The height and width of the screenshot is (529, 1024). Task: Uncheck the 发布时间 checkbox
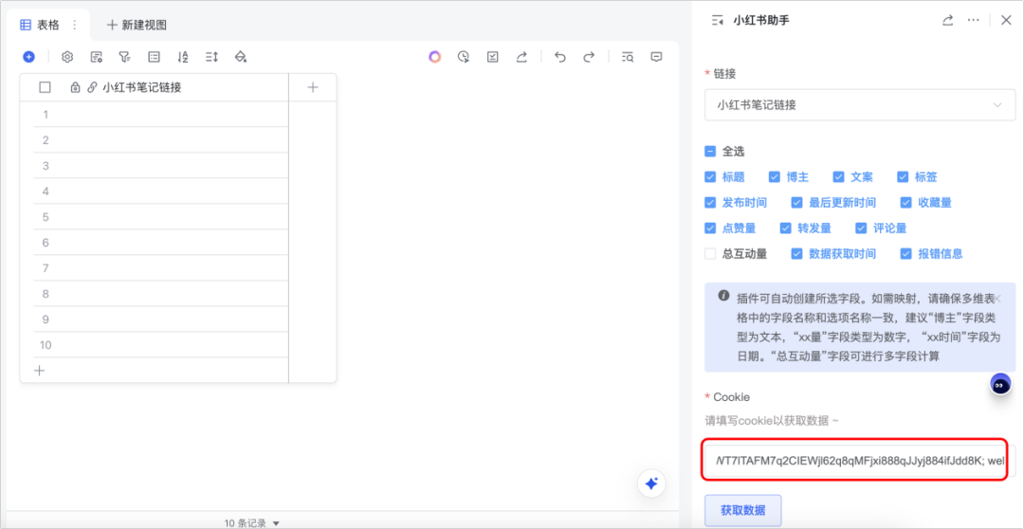pyautogui.click(x=710, y=203)
